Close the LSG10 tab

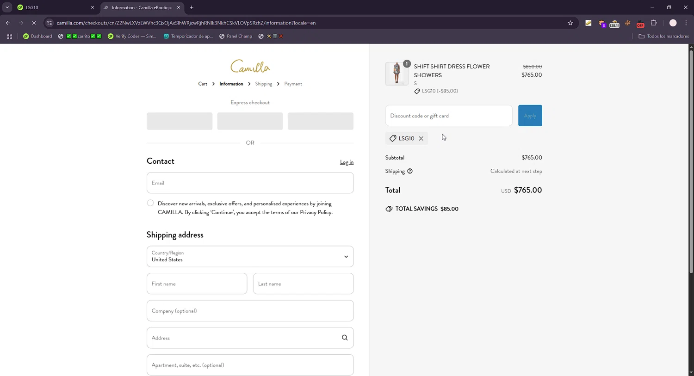point(93,7)
